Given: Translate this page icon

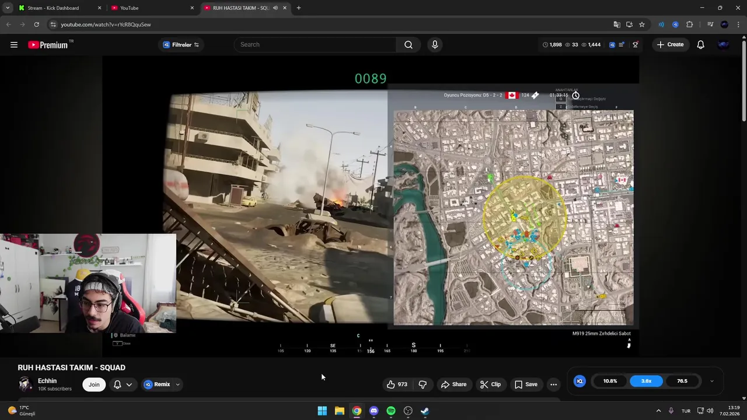Looking at the screenshot, I should click(617, 24).
